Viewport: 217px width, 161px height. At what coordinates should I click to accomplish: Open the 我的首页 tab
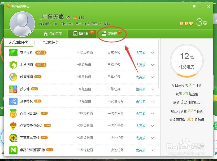coord(53,34)
